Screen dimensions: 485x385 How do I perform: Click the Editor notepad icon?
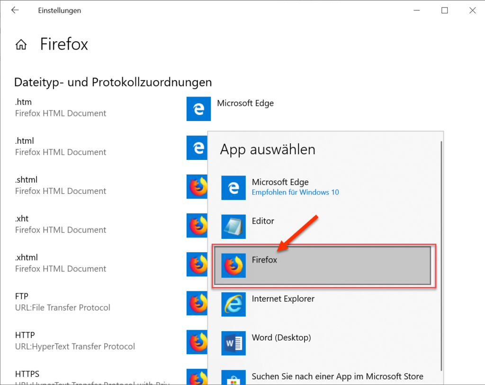(x=234, y=227)
